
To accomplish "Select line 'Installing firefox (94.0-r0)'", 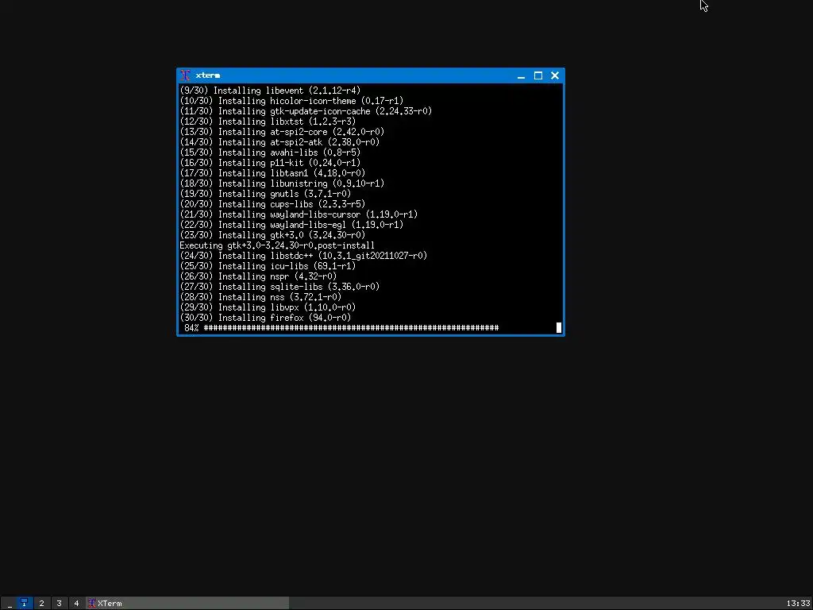I will (x=265, y=318).
